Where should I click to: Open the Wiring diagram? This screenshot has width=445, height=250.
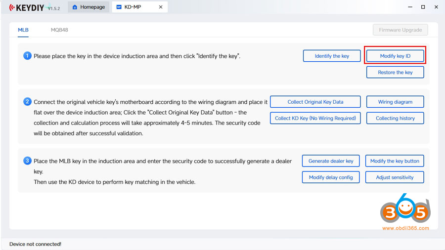pyautogui.click(x=395, y=102)
